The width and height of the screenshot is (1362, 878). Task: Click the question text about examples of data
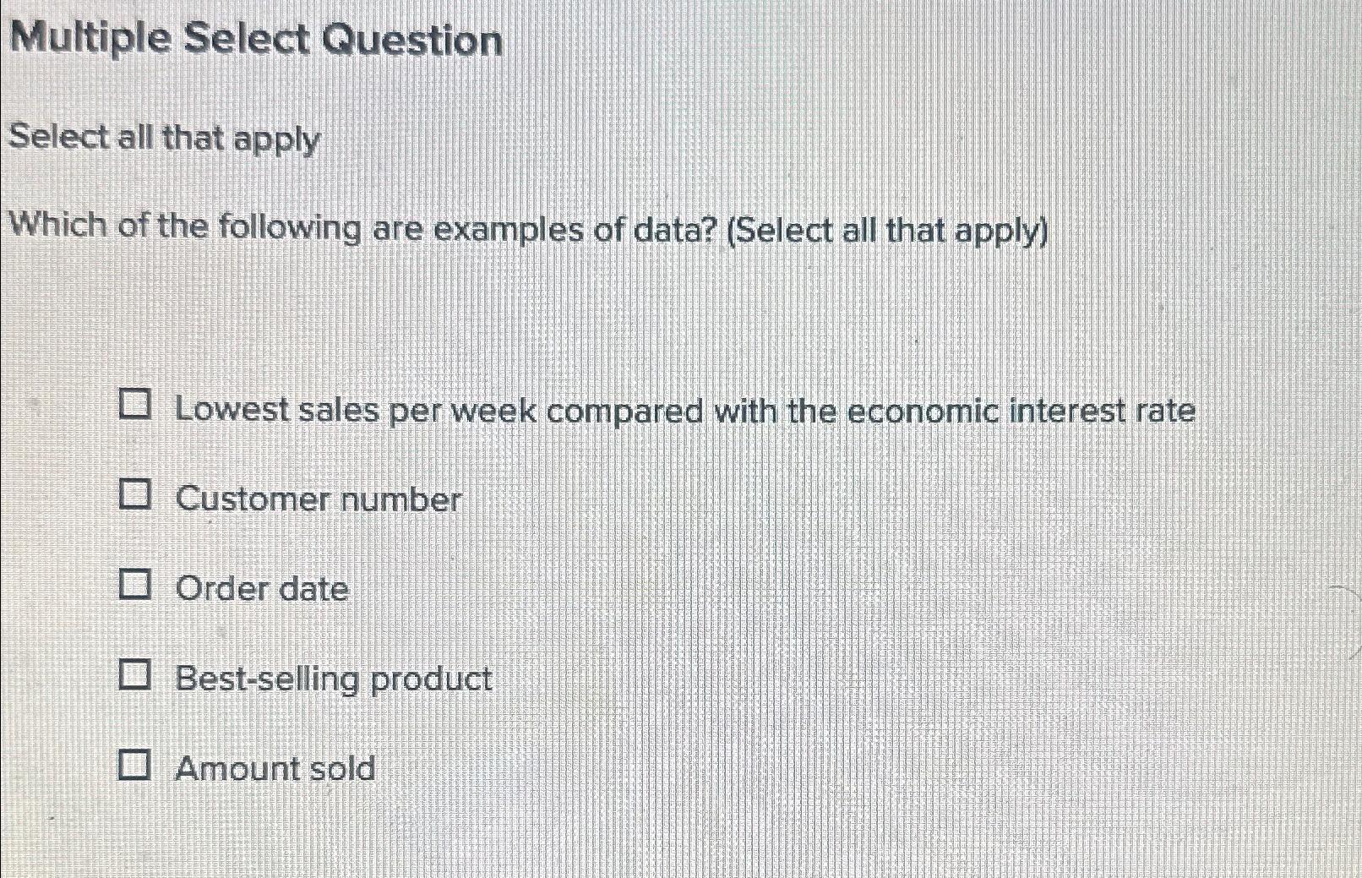pos(524,230)
